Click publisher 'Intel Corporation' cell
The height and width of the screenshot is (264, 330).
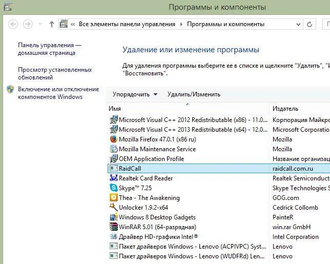pos(296,237)
